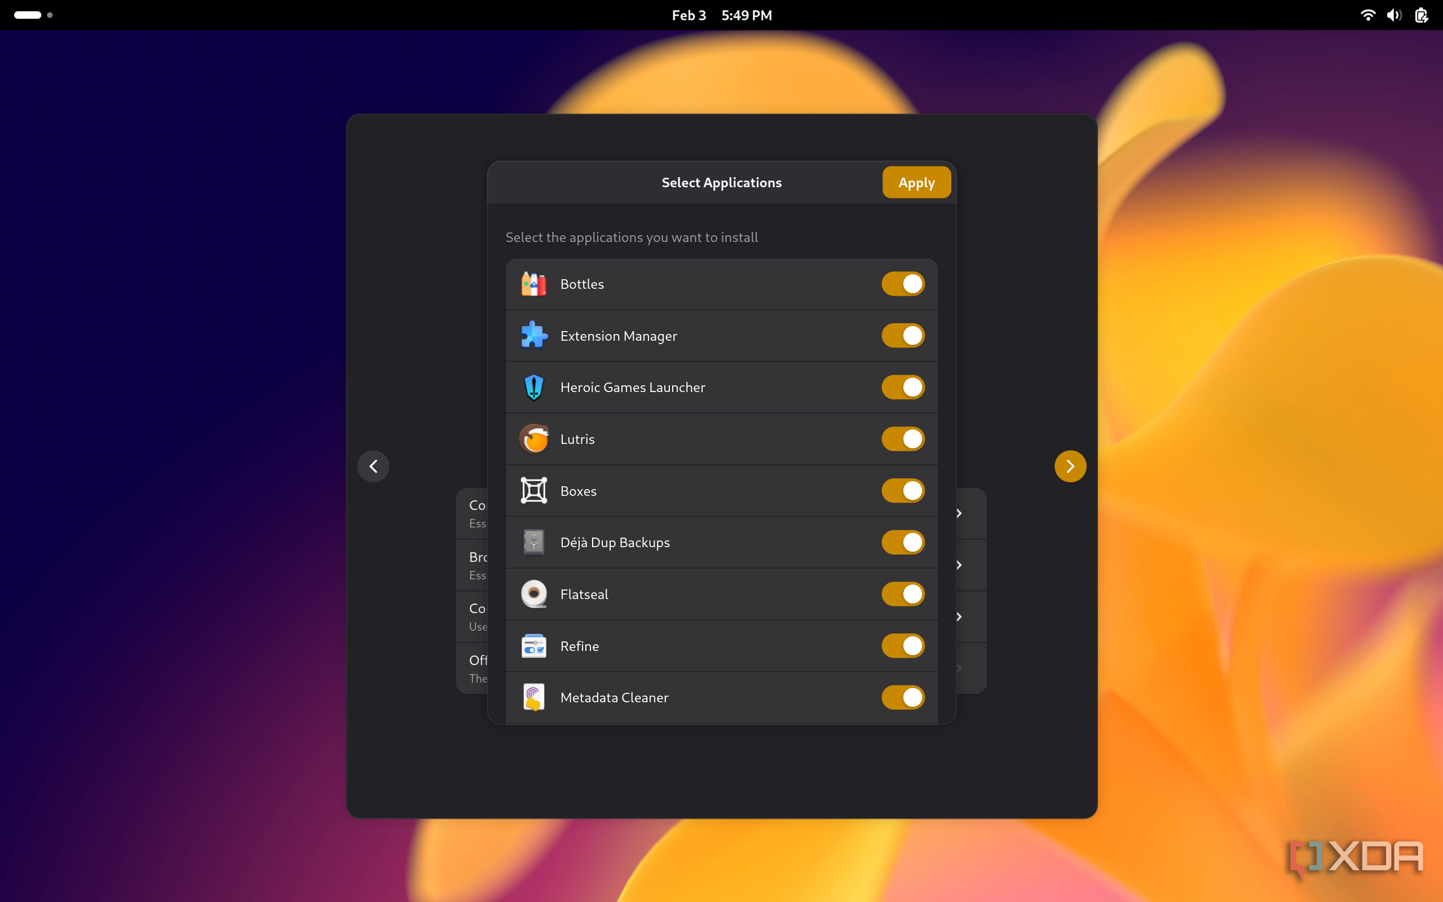Open the Wi-Fi status icon in top bar

coord(1367,15)
